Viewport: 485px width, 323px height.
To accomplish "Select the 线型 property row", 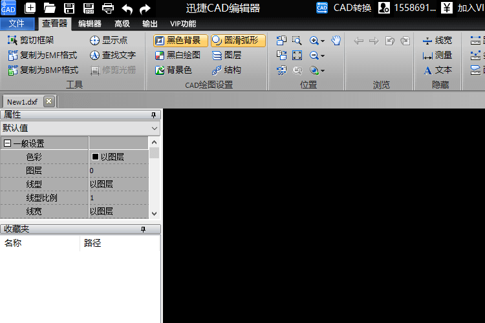I will click(74, 184).
